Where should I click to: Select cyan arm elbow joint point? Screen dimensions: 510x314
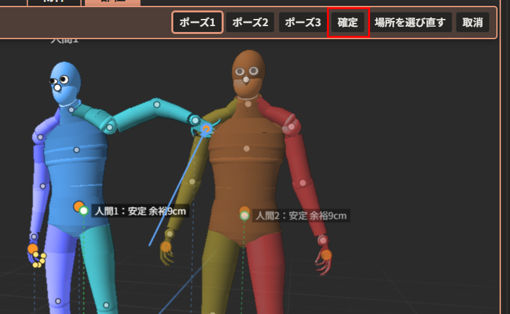[x=157, y=104]
